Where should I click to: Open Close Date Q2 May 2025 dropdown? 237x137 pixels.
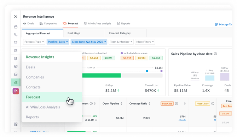[89, 42]
